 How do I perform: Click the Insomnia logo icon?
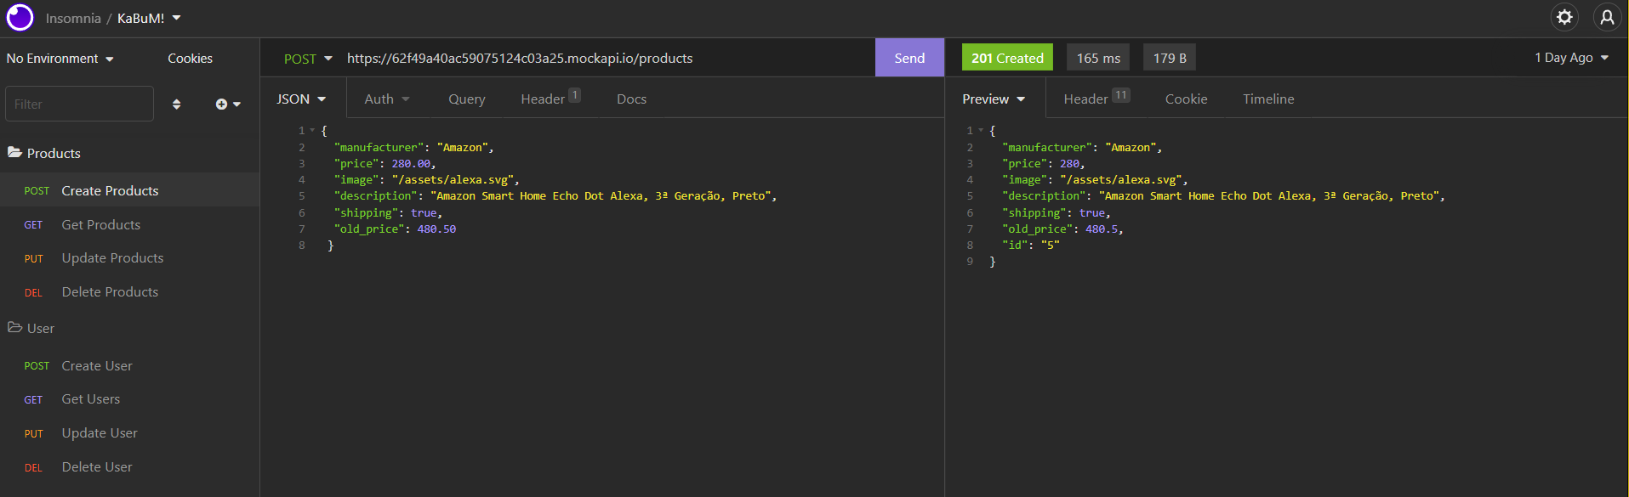(20, 17)
